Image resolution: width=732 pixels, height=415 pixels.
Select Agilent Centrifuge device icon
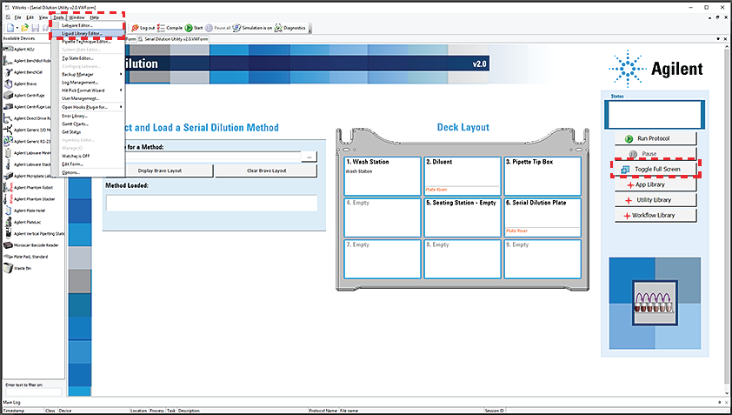8,96
